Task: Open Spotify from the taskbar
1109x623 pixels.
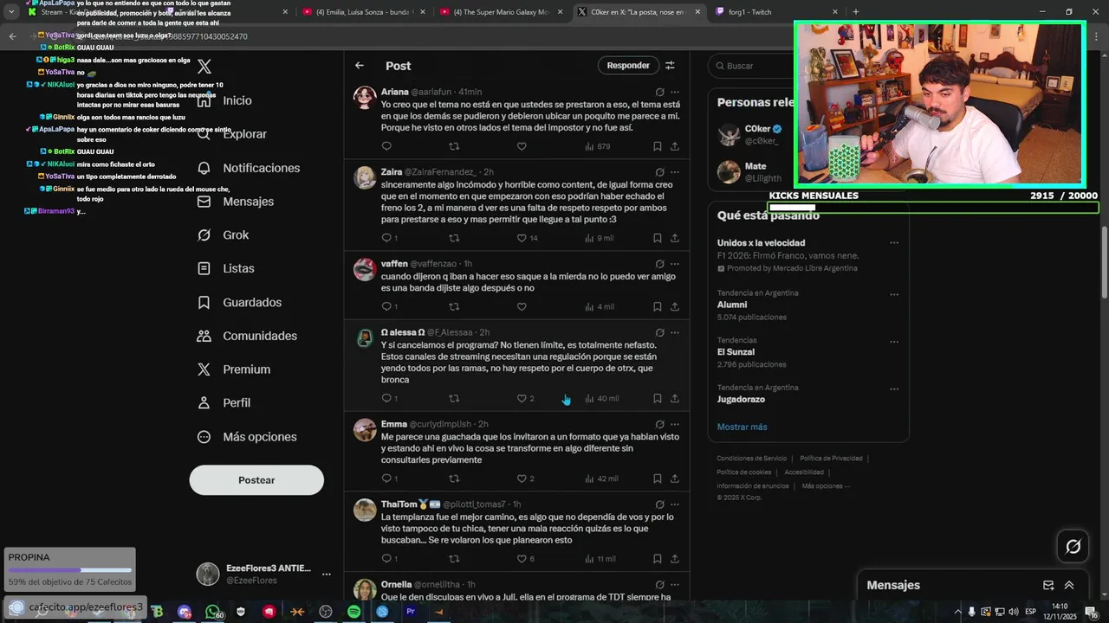Action: pos(353,612)
